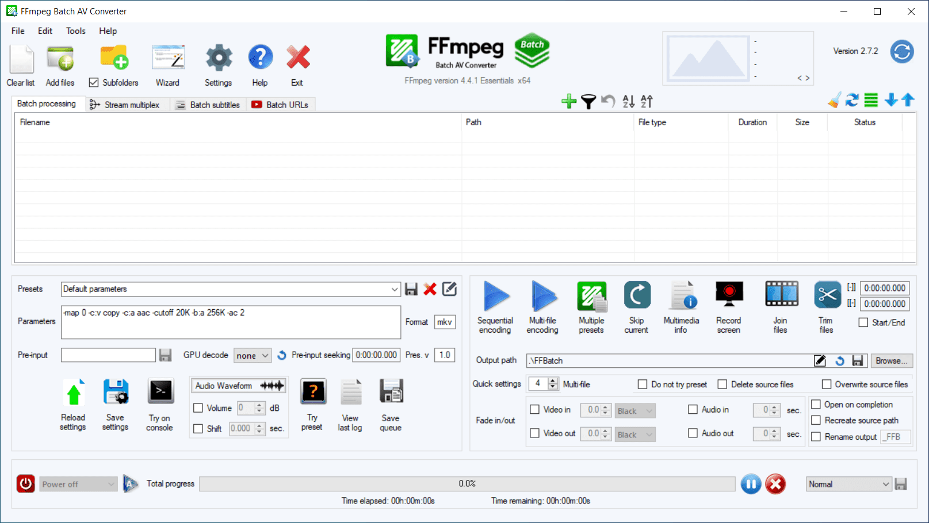The height and width of the screenshot is (523, 929).
Task: Sort by Filename column header
Action: coord(238,122)
